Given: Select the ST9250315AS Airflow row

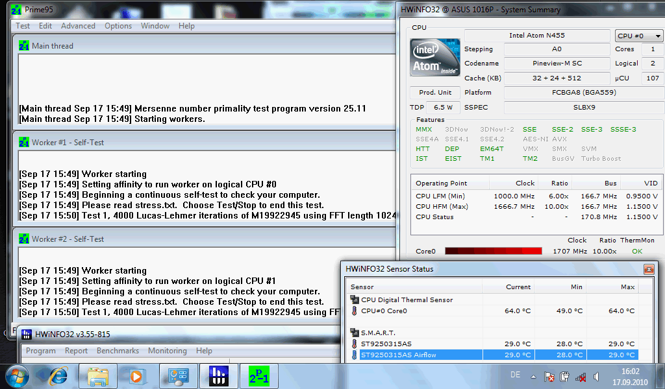Looking at the screenshot, I should [x=494, y=355].
